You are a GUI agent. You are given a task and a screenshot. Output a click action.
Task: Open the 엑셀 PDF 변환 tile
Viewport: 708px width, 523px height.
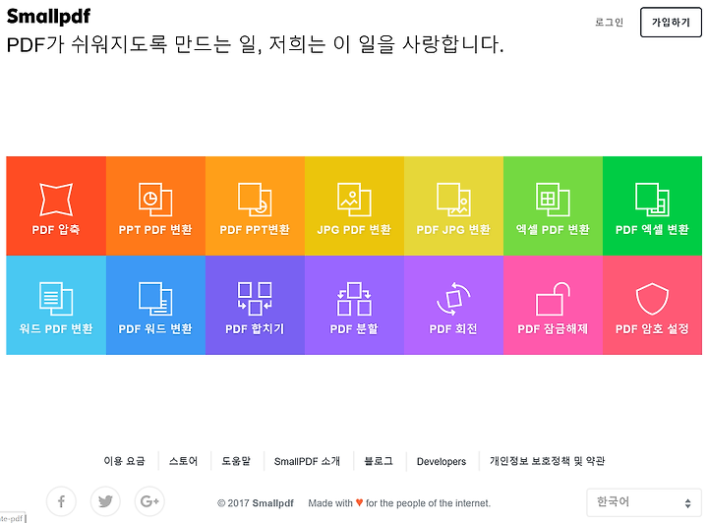553,205
